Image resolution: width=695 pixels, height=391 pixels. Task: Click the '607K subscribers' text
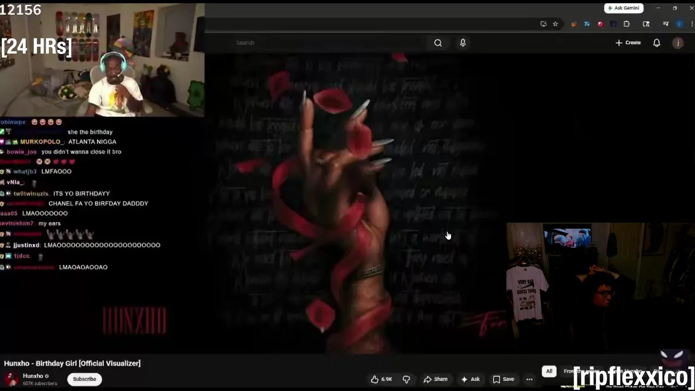[x=40, y=383]
